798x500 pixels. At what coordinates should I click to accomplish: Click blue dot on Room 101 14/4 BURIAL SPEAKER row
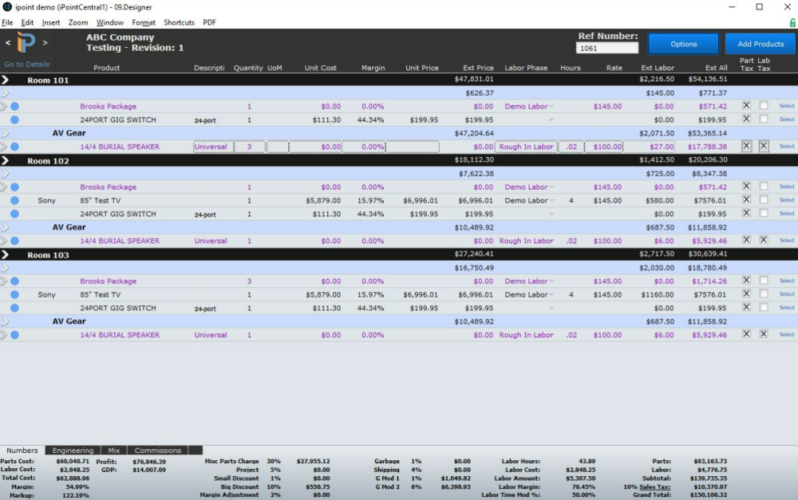click(14, 147)
